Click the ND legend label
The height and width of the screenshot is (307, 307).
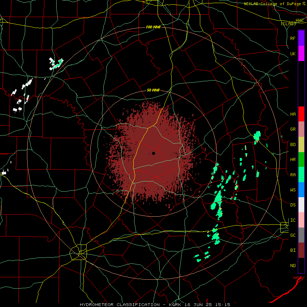tap(293, 266)
